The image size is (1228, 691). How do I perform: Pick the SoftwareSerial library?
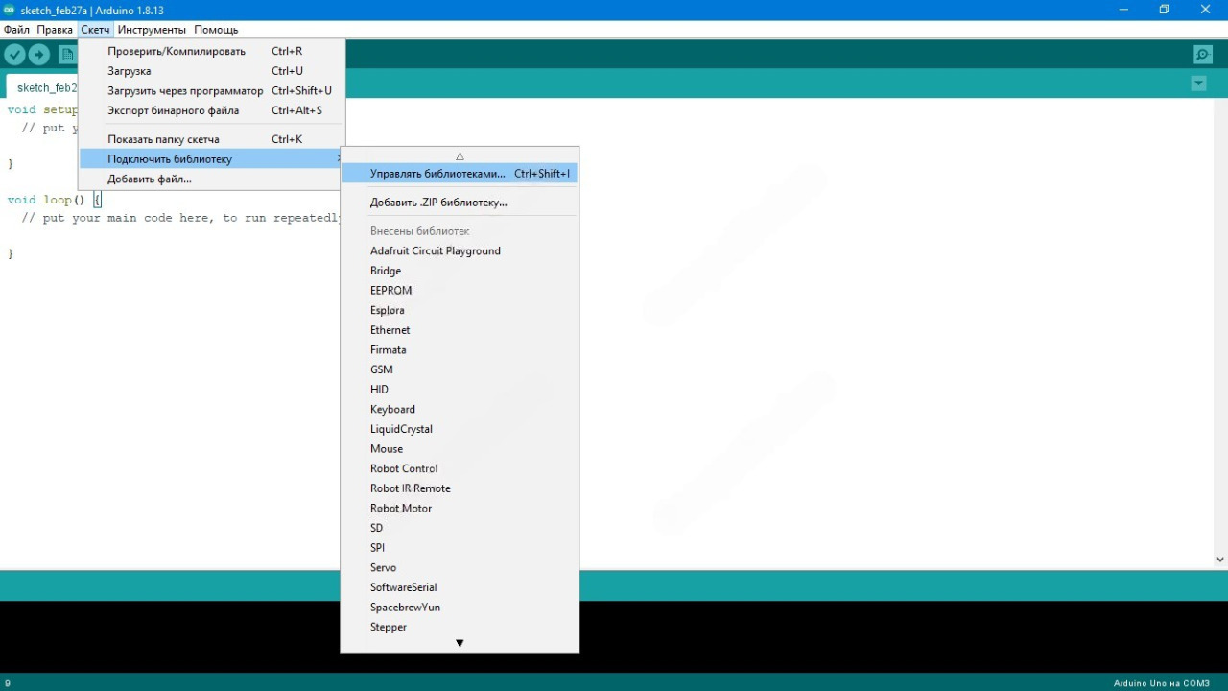click(x=403, y=587)
